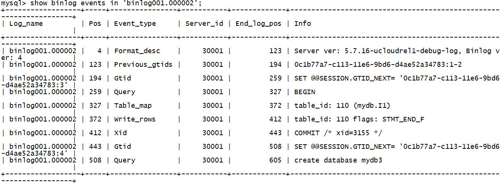This screenshot has height=183, width=502.
Task: Click the 'create database mydb3' text
Action: click(x=338, y=160)
